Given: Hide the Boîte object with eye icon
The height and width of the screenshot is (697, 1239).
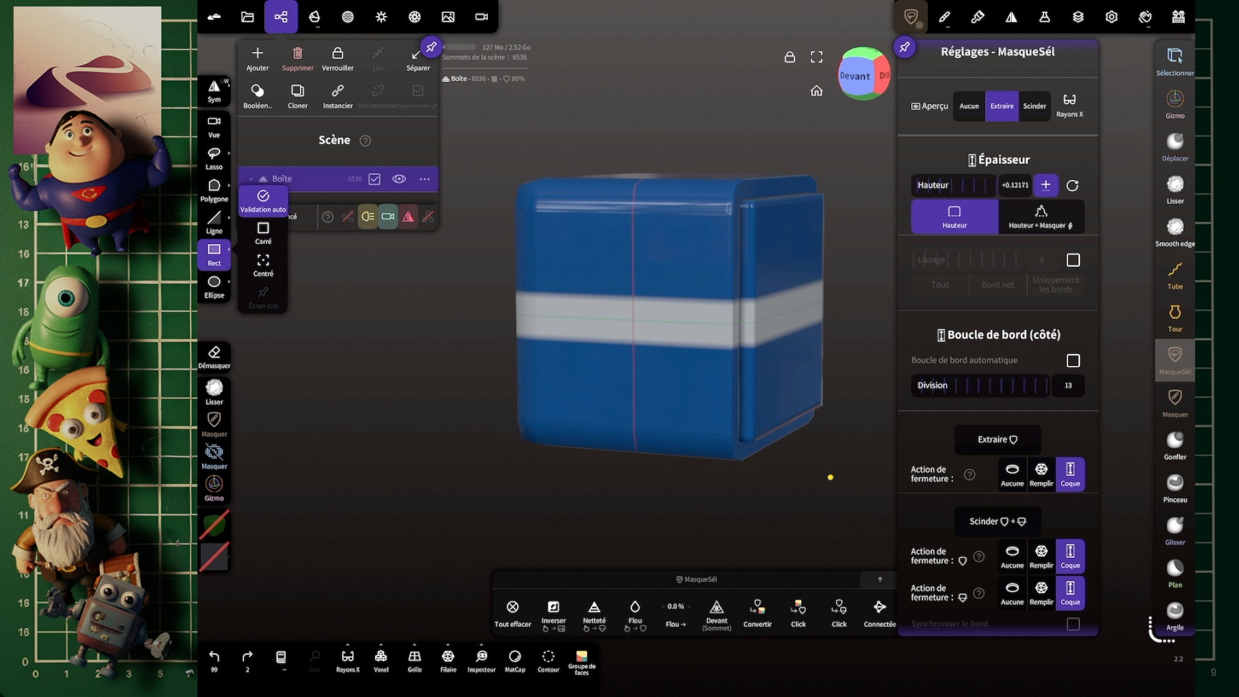Looking at the screenshot, I should (x=399, y=179).
